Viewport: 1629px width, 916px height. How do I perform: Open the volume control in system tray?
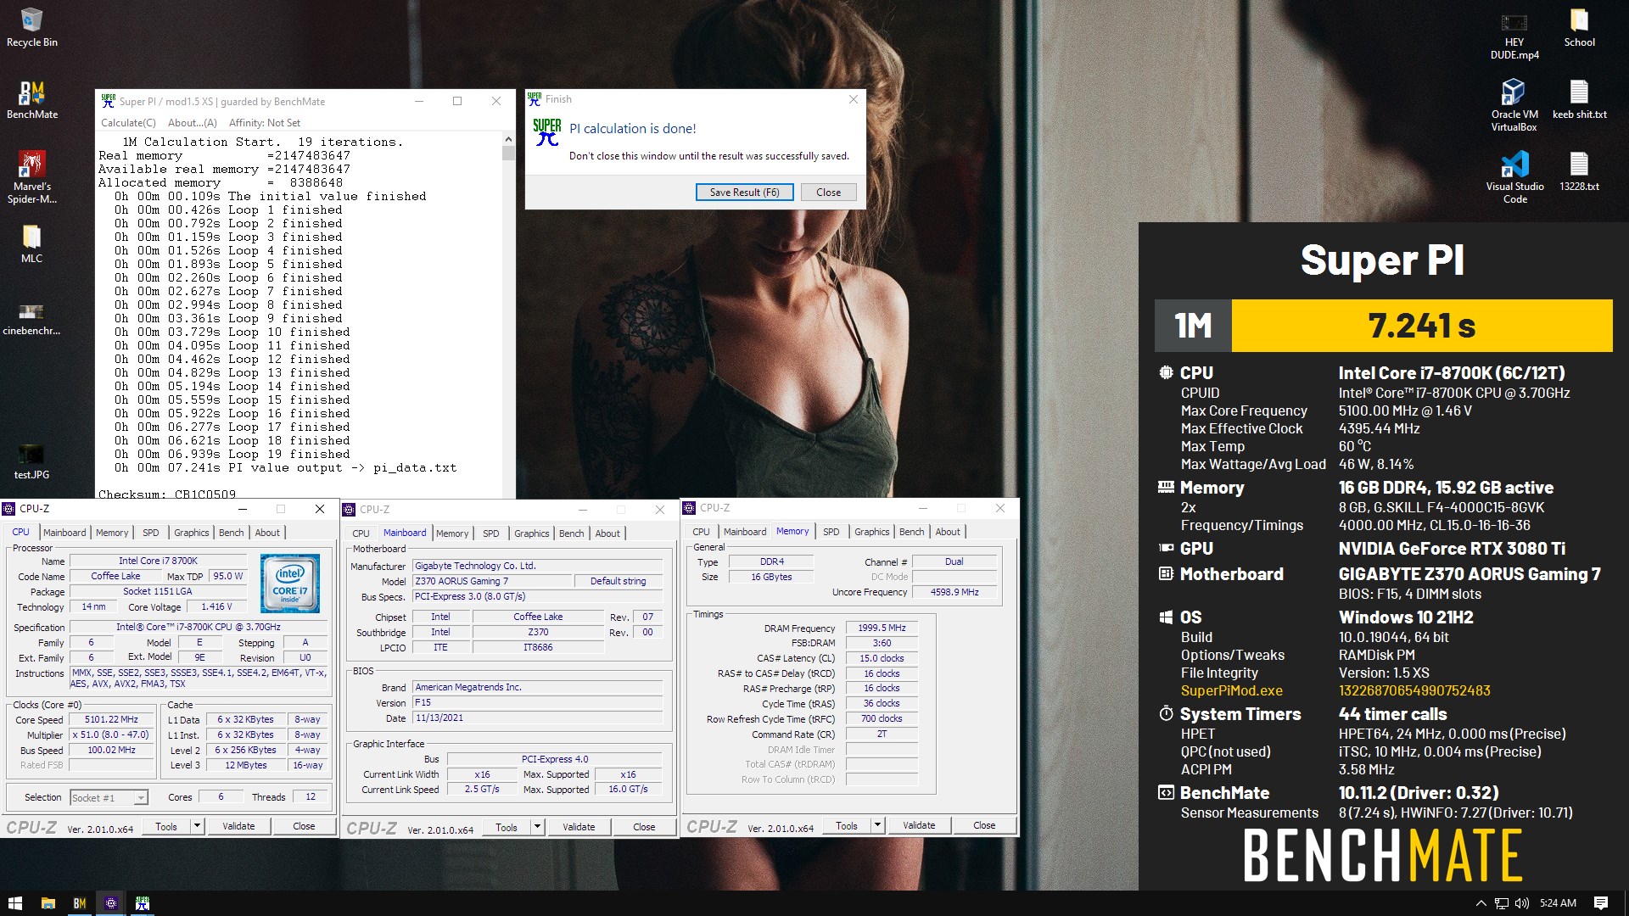pyautogui.click(x=1522, y=903)
